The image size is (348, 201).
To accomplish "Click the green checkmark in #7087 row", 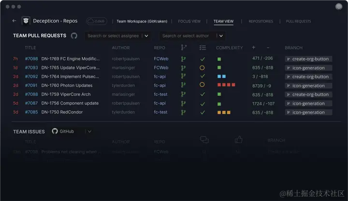I will point(203,104).
